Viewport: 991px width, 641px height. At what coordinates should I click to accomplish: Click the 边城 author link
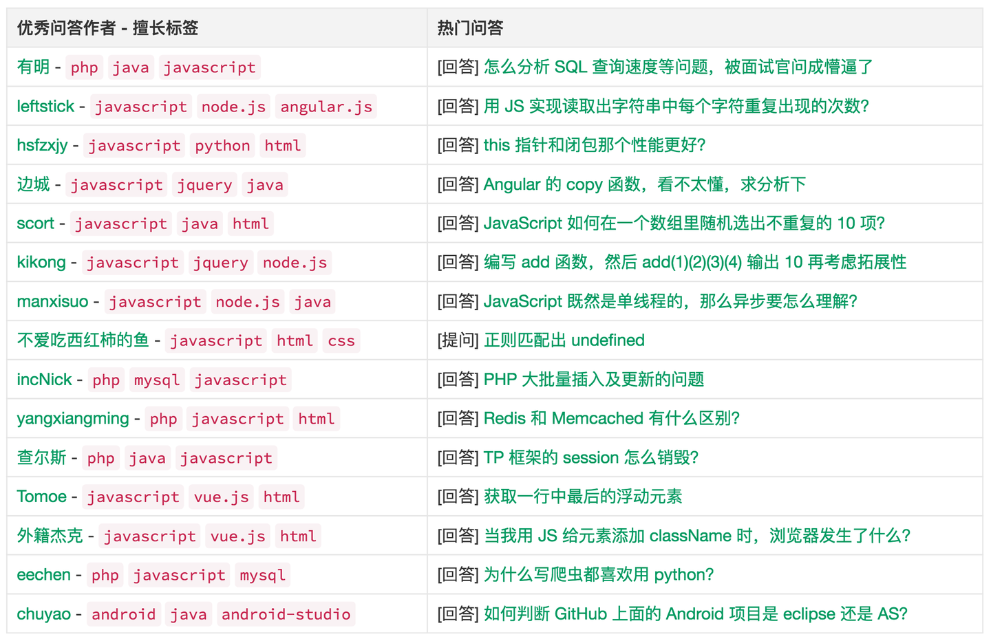pyautogui.click(x=33, y=184)
